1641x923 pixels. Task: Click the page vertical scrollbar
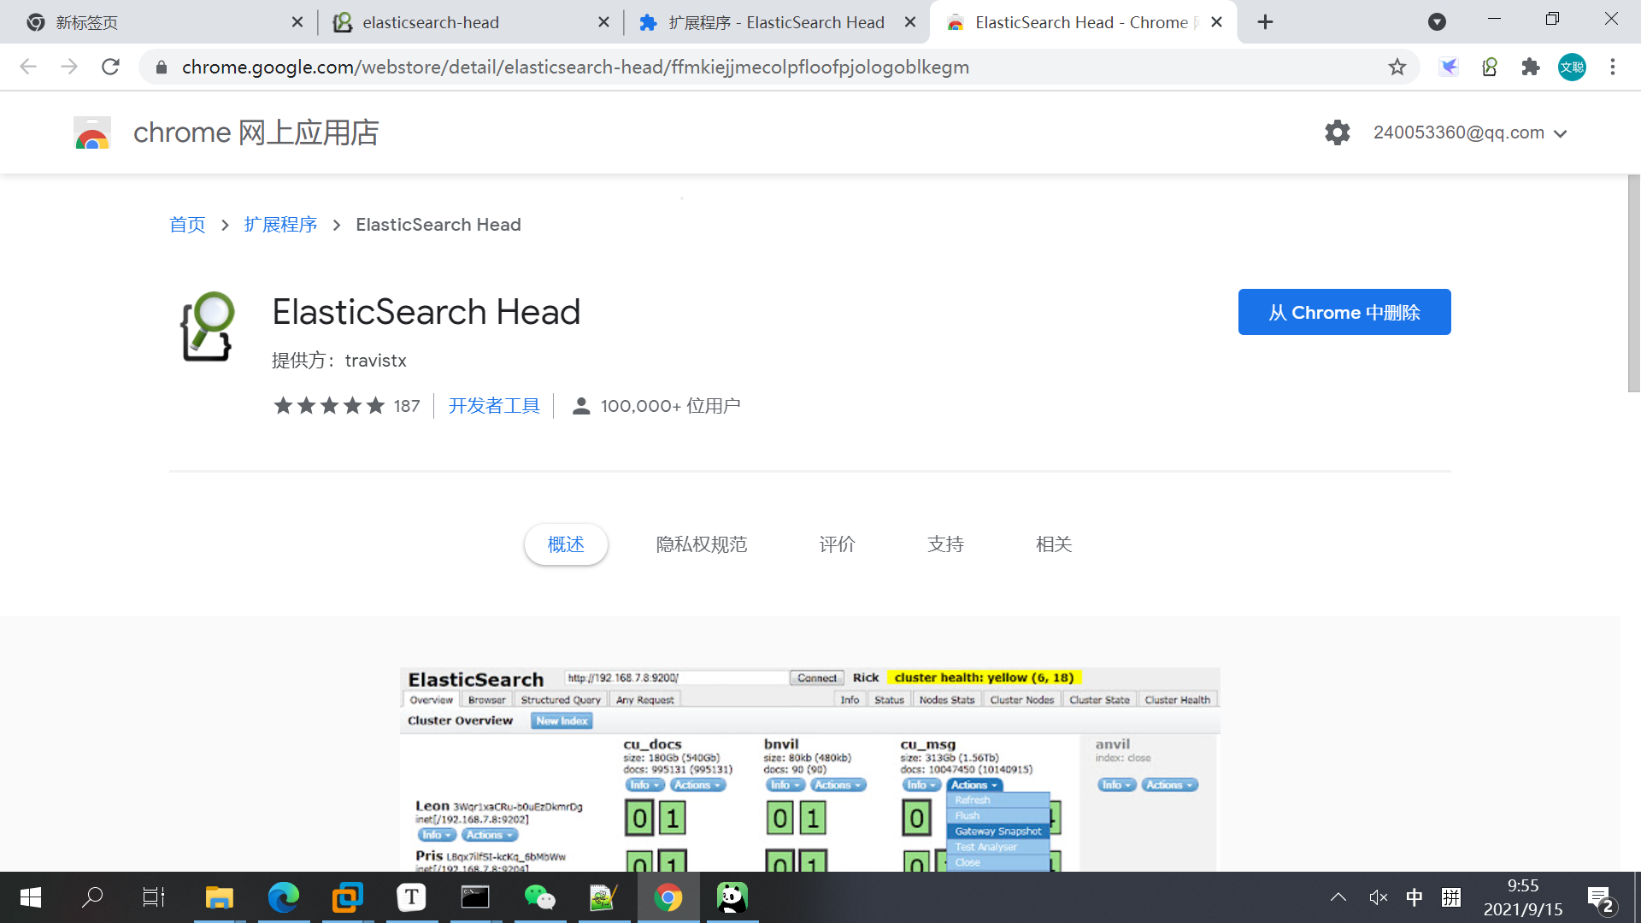click(1633, 282)
